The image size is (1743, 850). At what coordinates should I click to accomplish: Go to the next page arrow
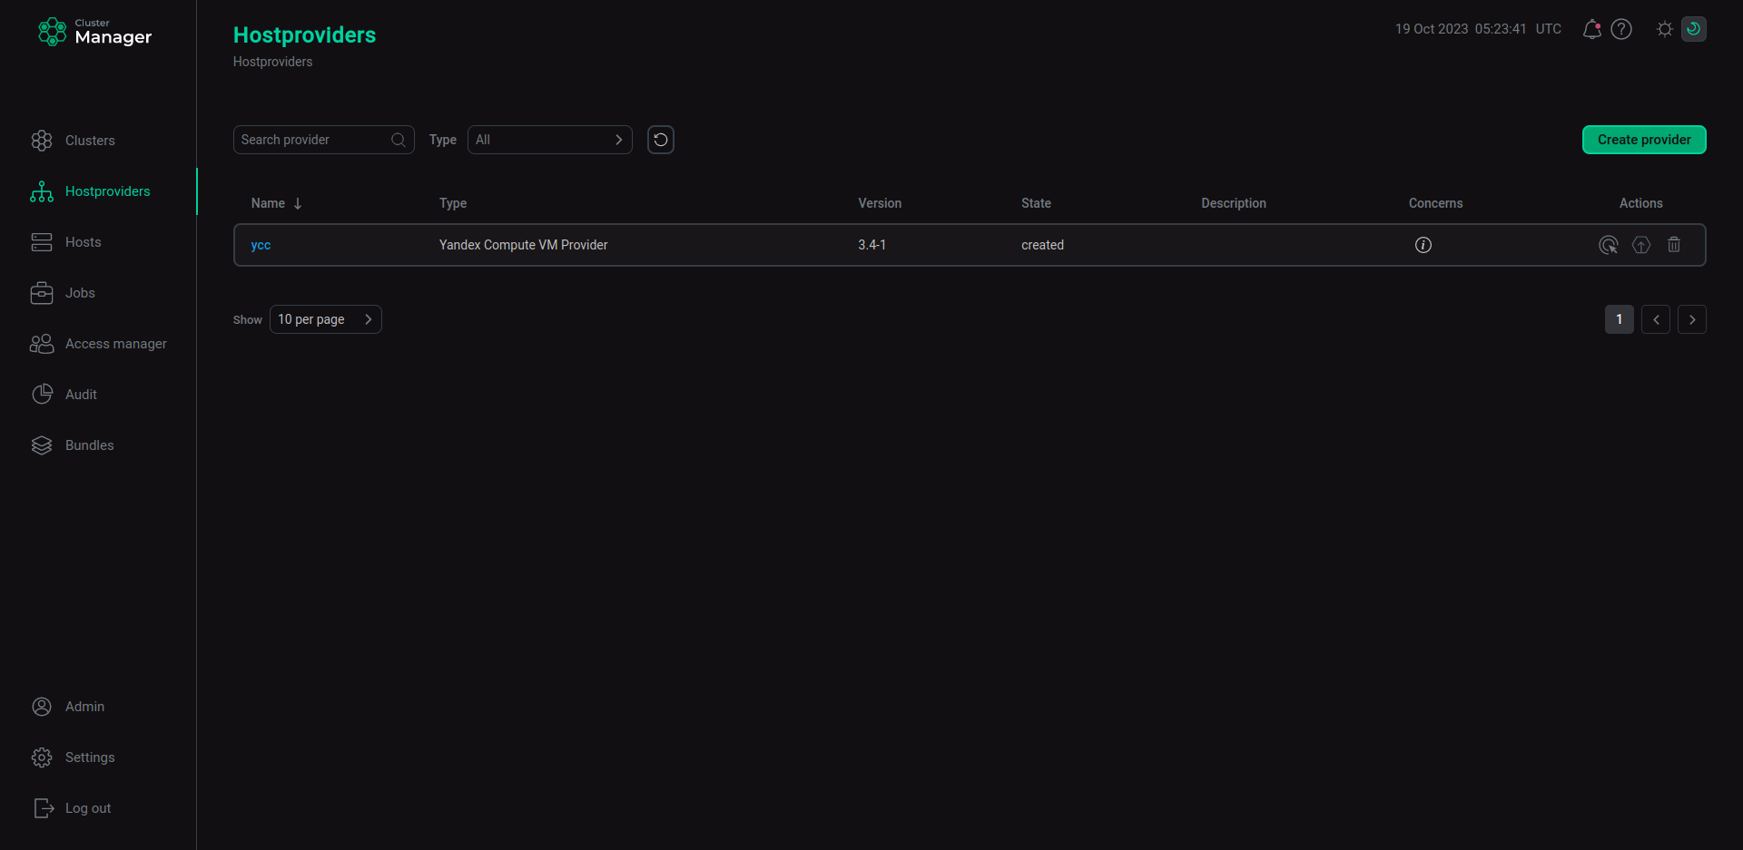[1692, 319]
